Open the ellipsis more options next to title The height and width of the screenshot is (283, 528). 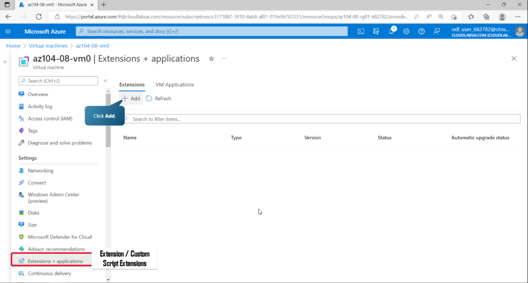(224, 59)
